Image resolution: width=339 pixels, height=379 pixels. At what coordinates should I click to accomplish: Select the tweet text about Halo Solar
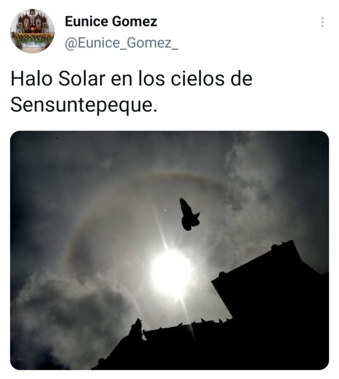point(131,92)
